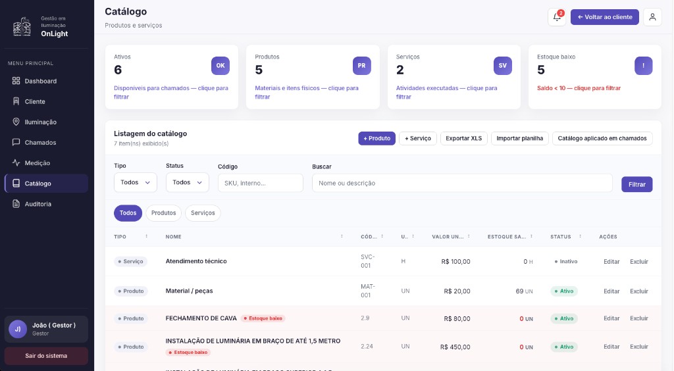
Task: Sort by VALOR UN column arrows
Action: tap(469, 236)
